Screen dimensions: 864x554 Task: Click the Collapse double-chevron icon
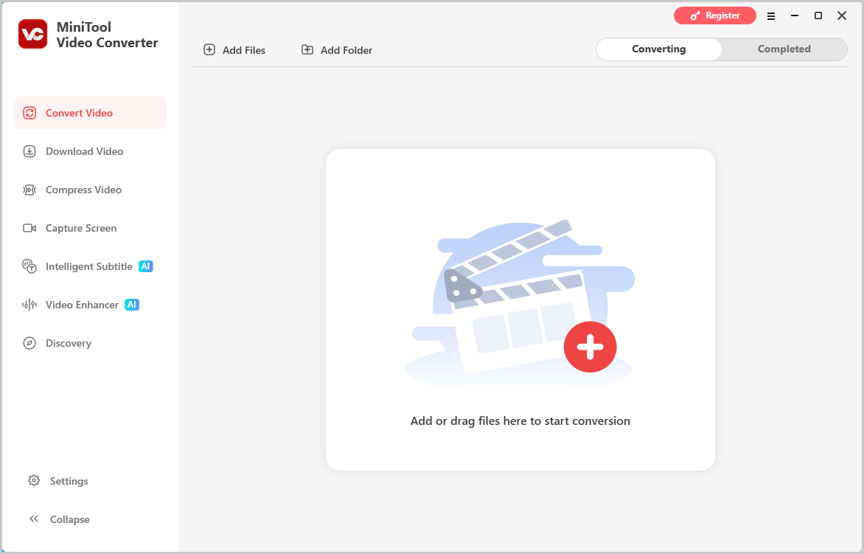34,519
